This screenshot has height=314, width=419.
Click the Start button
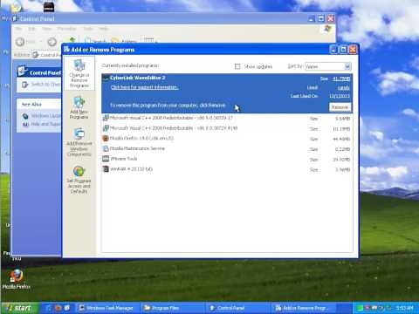19,308
